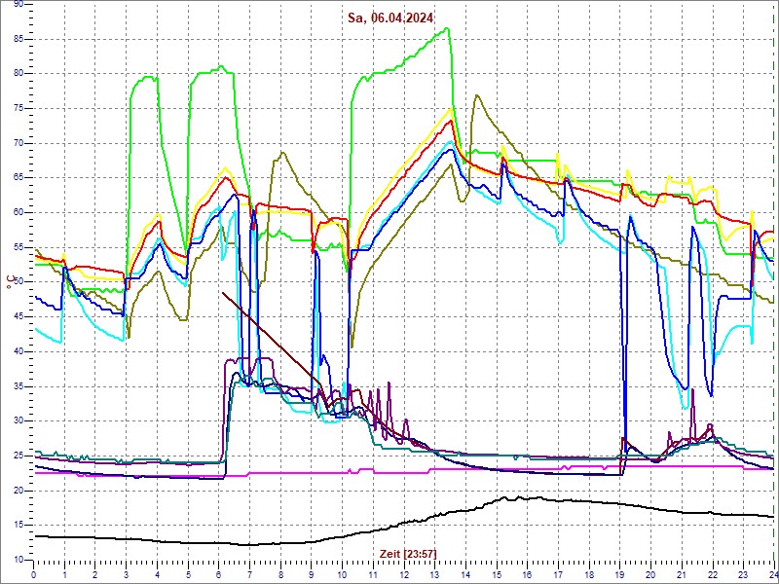Select the hour 22 label on the time axis
The image size is (779, 584).
click(x=713, y=574)
